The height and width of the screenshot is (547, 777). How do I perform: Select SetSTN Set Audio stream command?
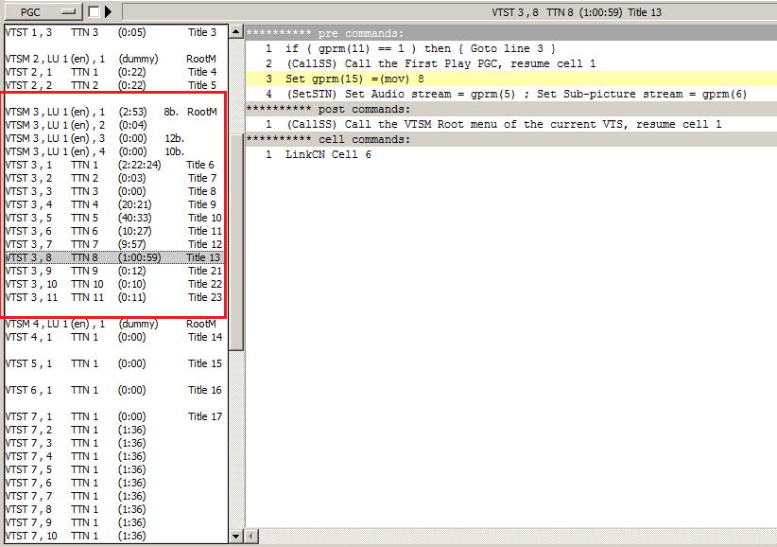(511, 94)
